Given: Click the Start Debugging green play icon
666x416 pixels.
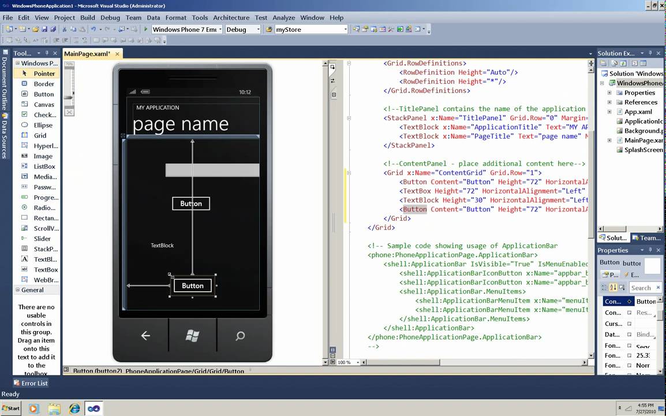Looking at the screenshot, I should click(145, 29).
